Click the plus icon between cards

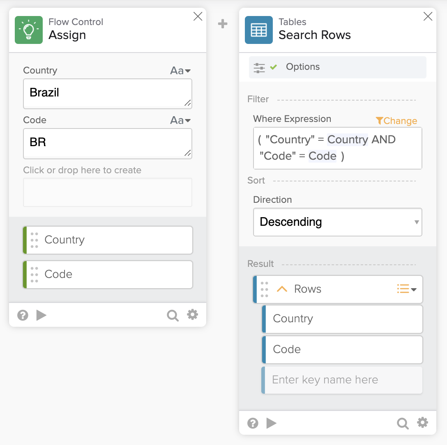223,24
